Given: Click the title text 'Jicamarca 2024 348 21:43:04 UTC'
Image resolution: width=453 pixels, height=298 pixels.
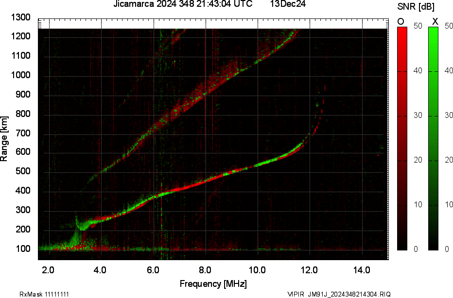Looking at the screenshot, I should (183, 4).
